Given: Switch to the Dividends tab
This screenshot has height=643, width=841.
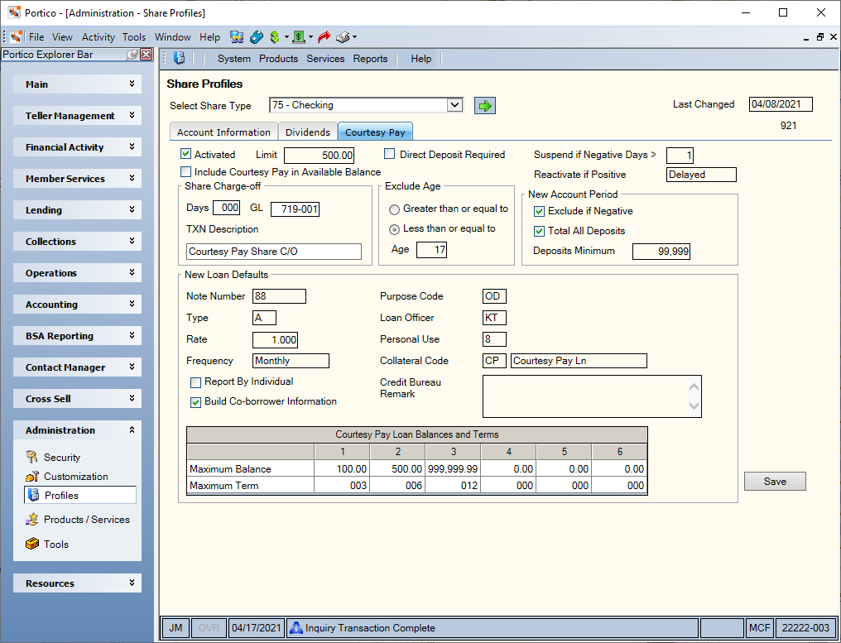Looking at the screenshot, I should point(308,132).
